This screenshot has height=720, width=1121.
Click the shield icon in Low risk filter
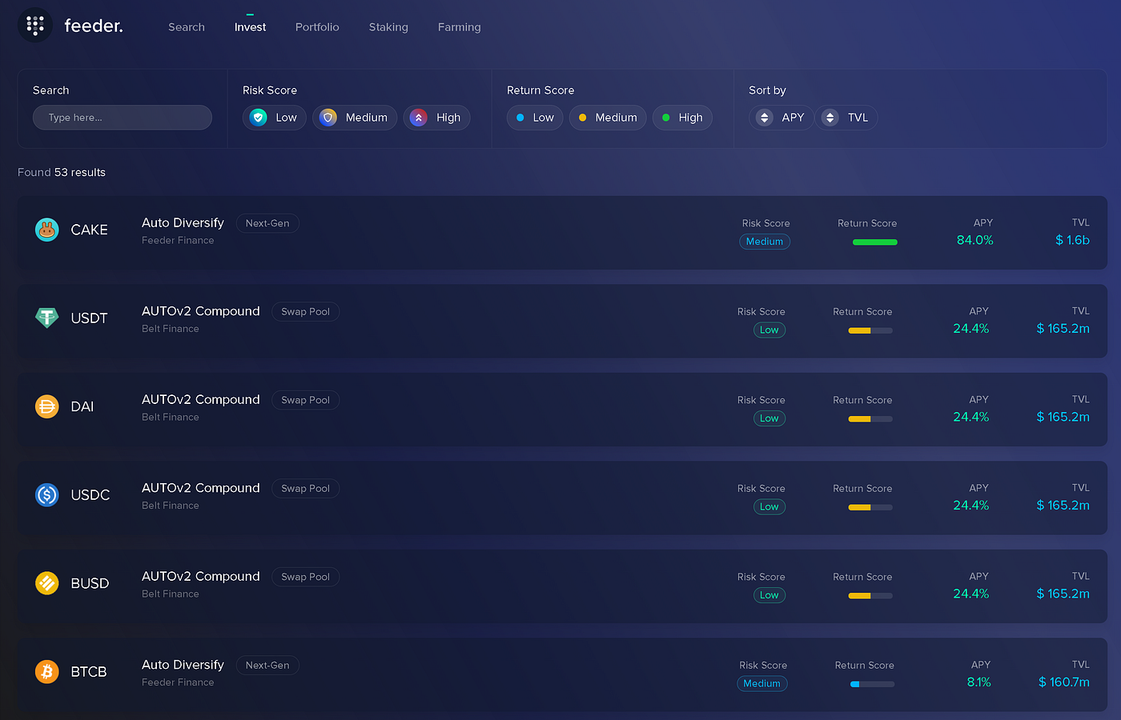point(258,118)
